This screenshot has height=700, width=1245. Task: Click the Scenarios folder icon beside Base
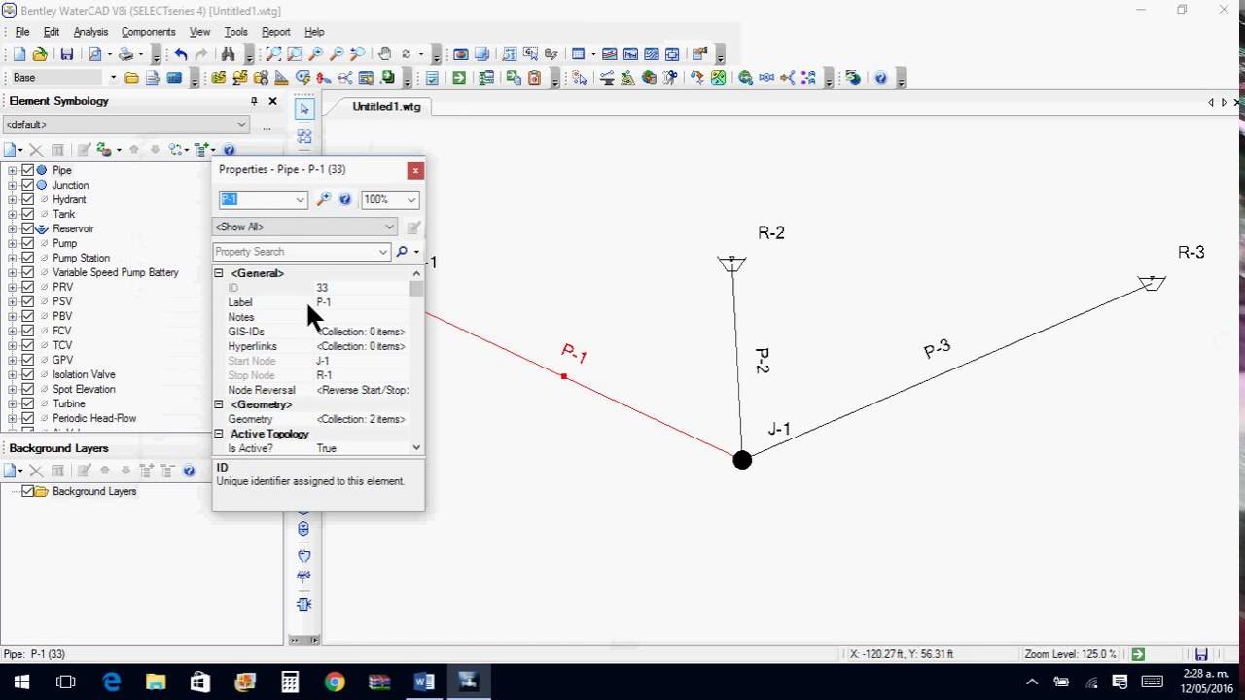pyautogui.click(x=131, y=78)
